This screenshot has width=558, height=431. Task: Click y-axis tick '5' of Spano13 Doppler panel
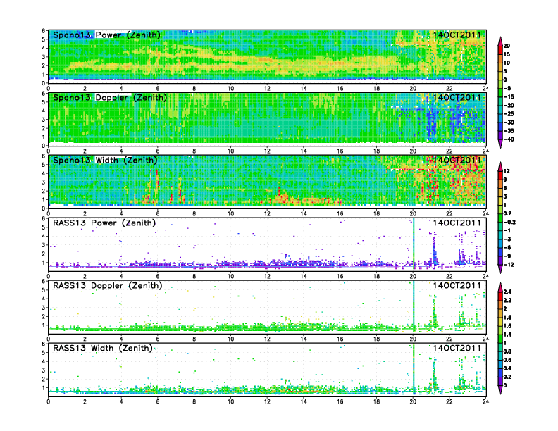point(44,102)
